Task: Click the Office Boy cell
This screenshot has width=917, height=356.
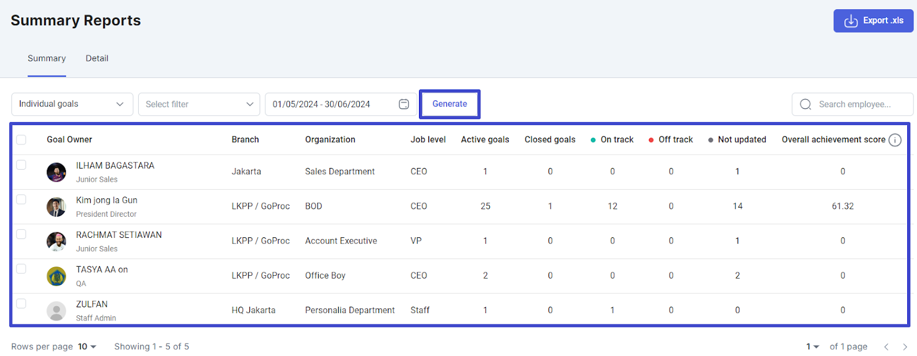Action: [x=325, y=276]
